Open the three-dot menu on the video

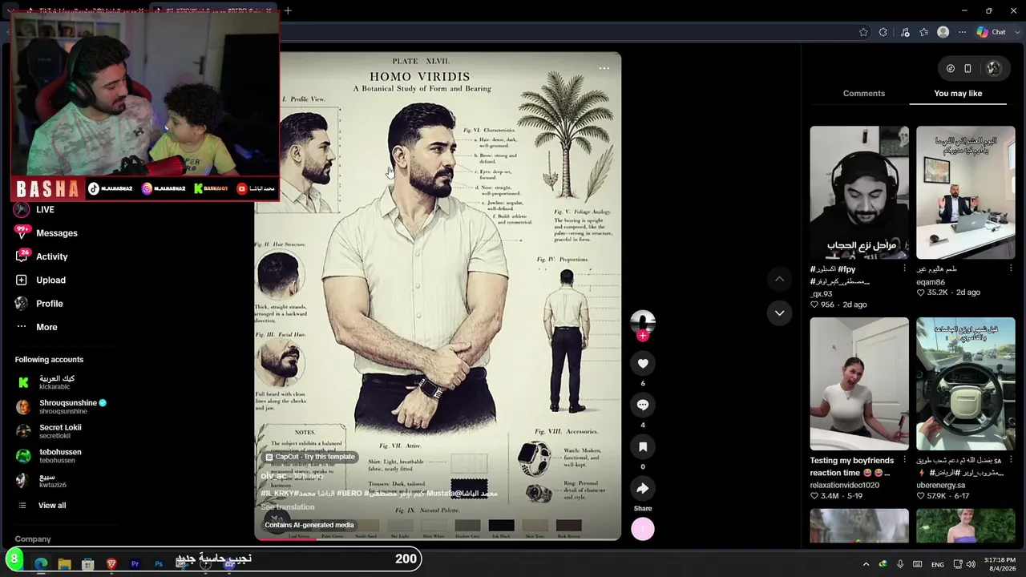coord(604,68)
